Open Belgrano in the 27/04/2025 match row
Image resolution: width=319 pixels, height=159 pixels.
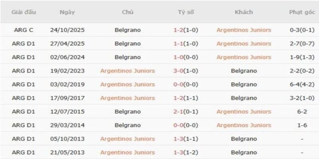tap(128, 43)
